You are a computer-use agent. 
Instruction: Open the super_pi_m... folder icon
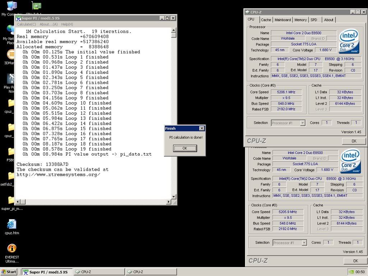click(x=11, y=200)
